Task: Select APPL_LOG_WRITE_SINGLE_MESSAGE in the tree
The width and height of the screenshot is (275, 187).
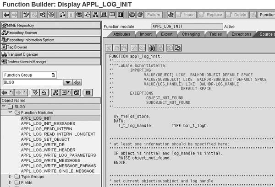Action: tap(58, 171)
